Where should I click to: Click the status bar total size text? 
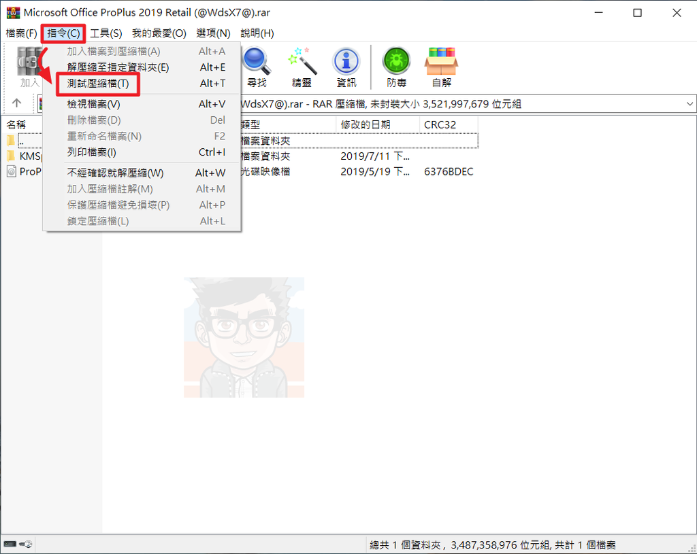(x=493, y=544)
